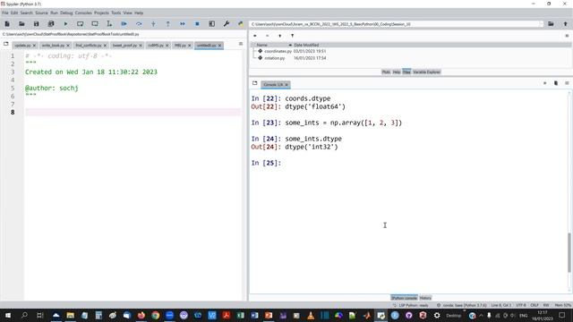
Task: Start debugging the file
Action: click(x=124, y=24)
